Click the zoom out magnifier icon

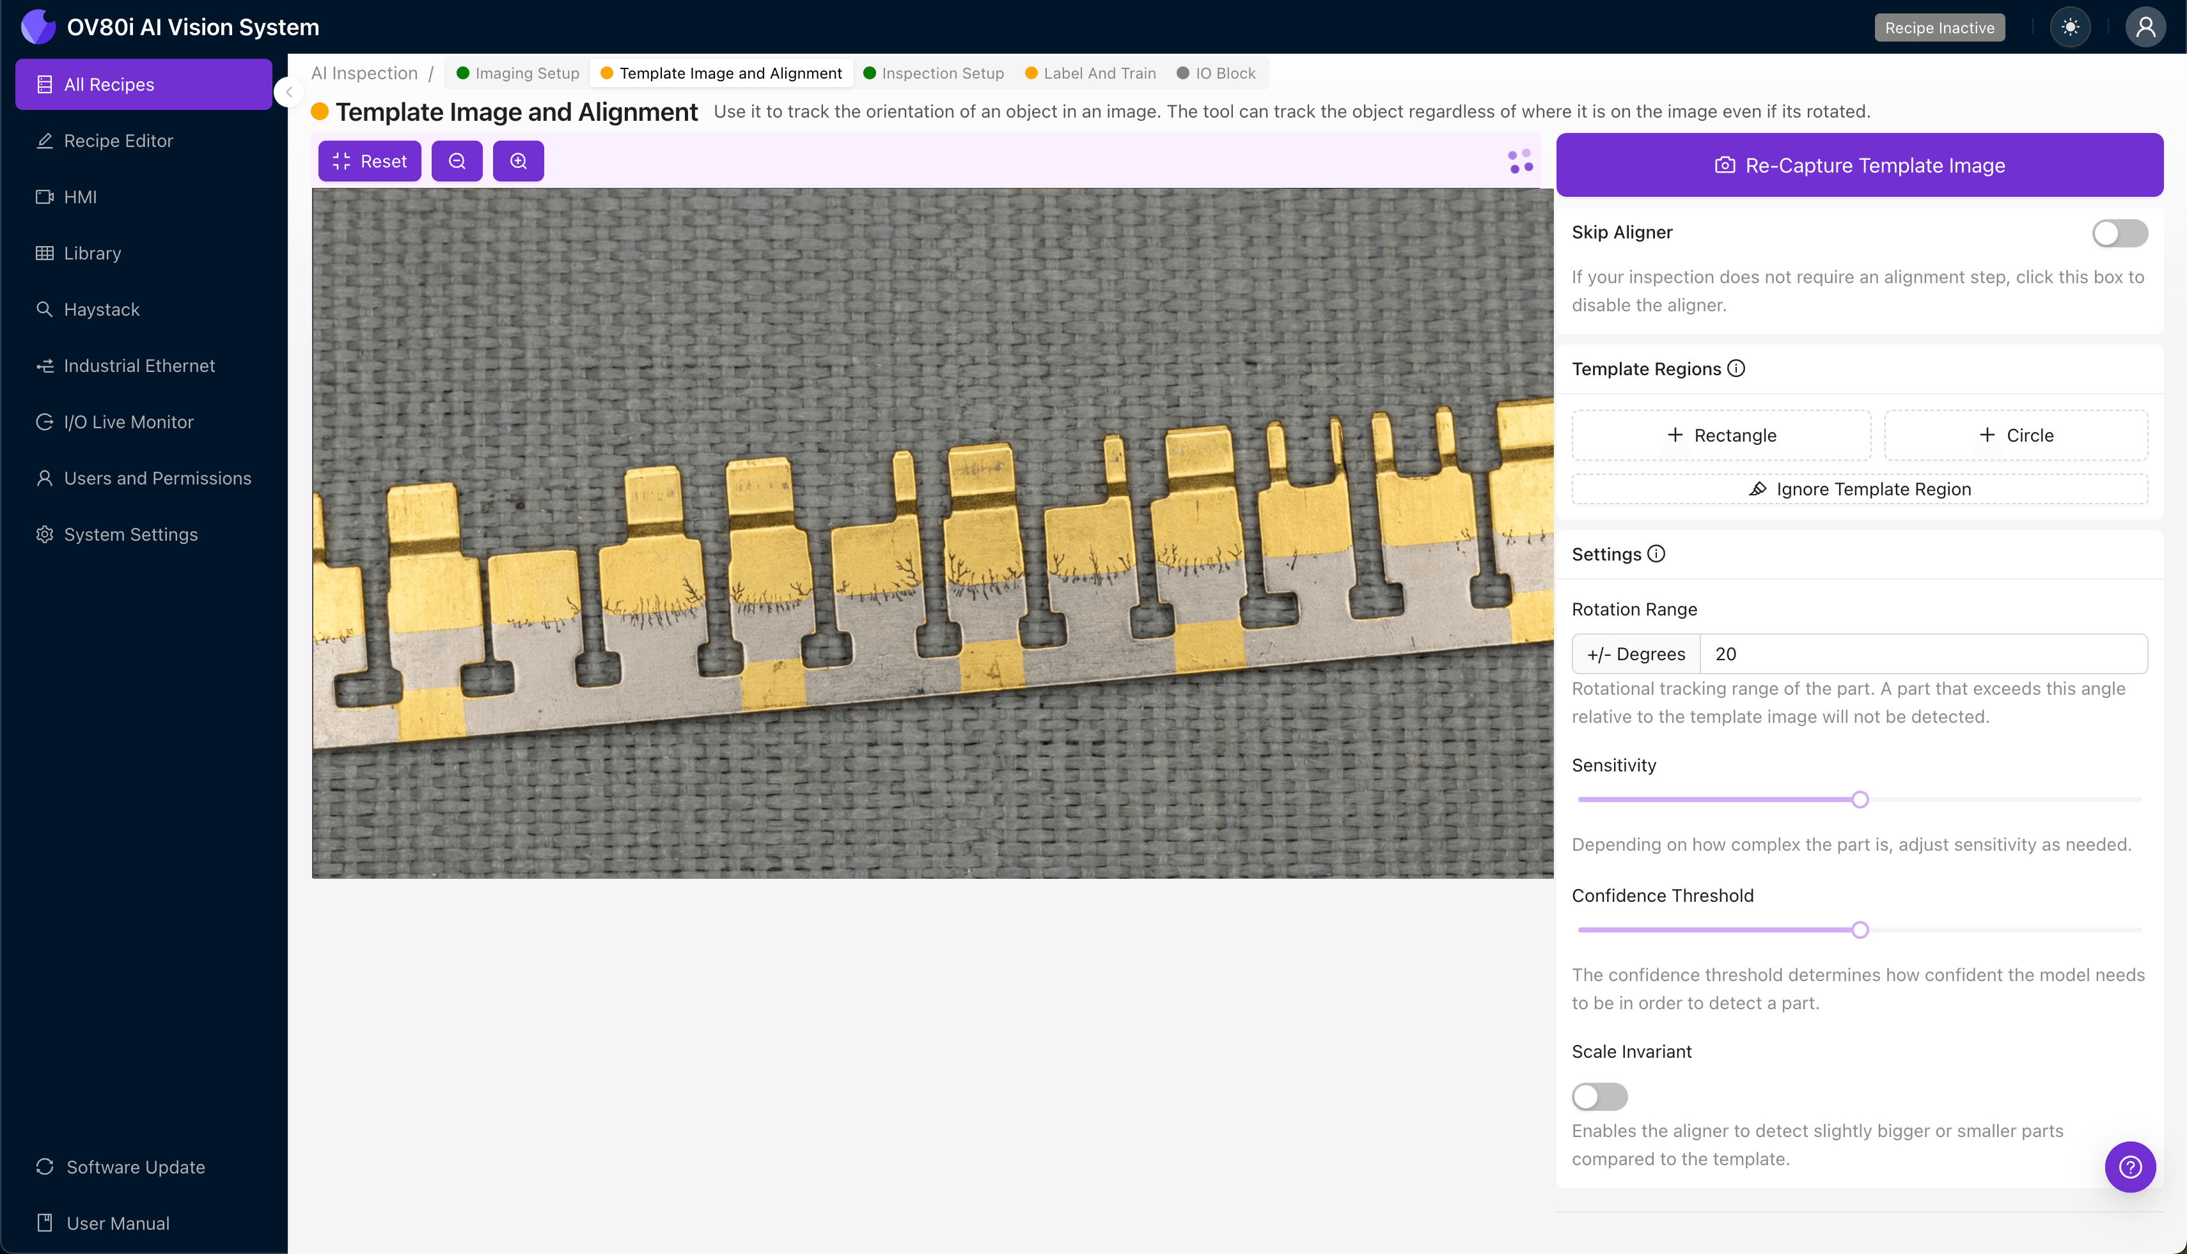coord(457,161)
